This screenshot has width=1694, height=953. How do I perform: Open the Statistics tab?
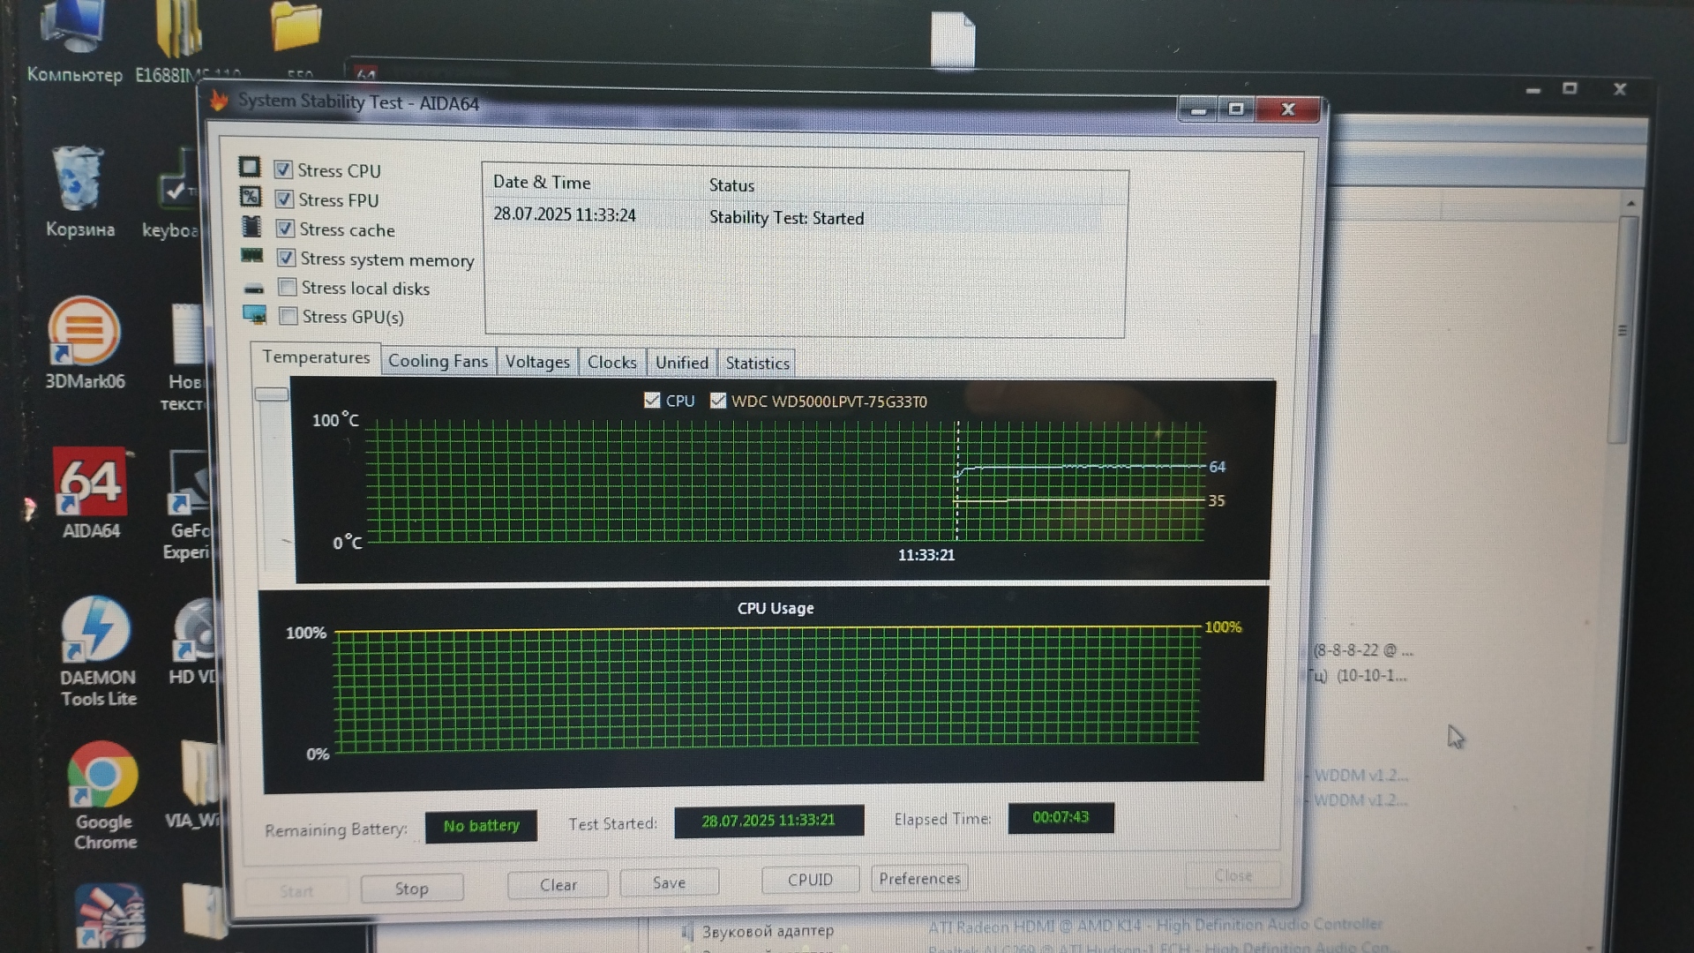[x=756, y=363]
